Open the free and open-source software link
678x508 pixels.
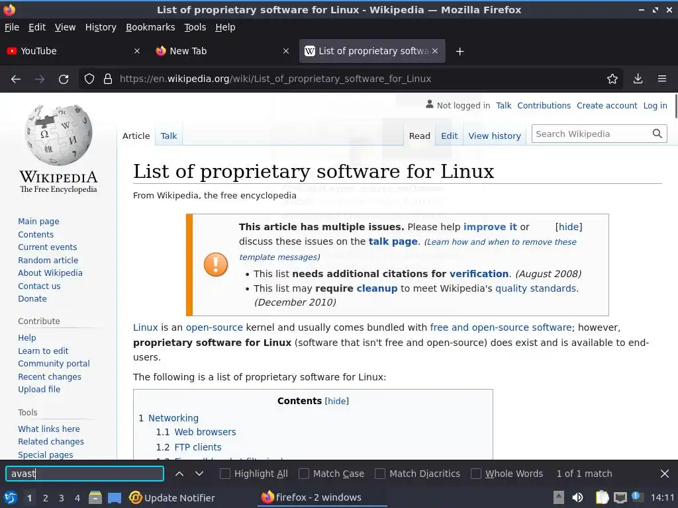[501, 327]
